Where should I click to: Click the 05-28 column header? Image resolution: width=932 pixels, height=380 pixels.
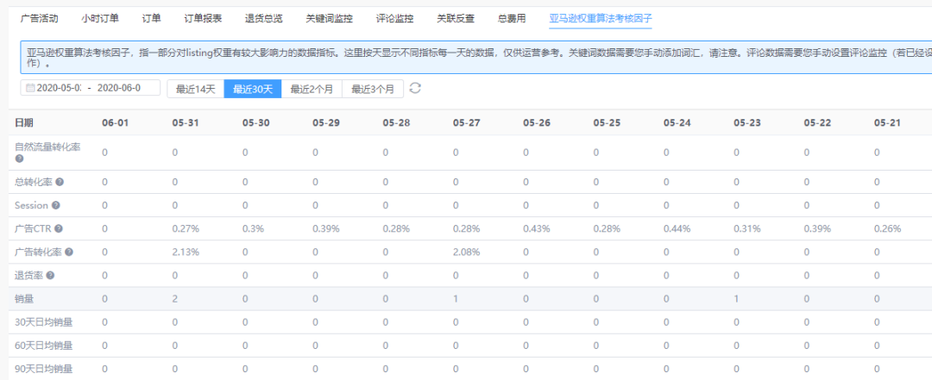(x=396, y=123)
